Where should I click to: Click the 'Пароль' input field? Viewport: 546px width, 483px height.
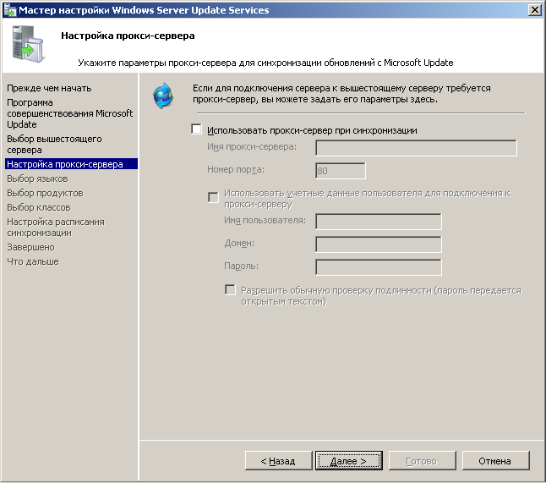379,267
